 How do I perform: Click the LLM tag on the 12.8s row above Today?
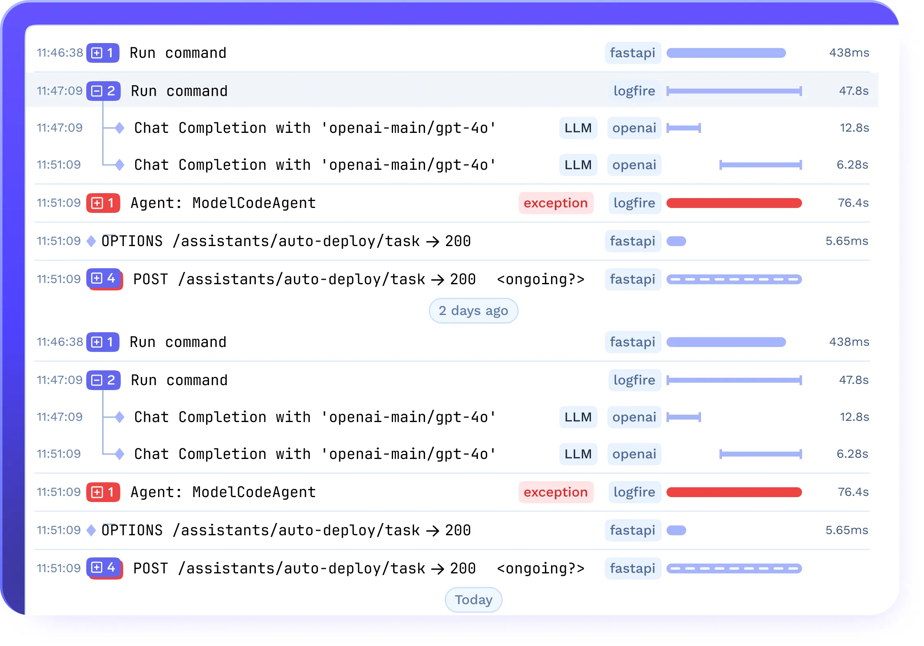coord(578,417)
